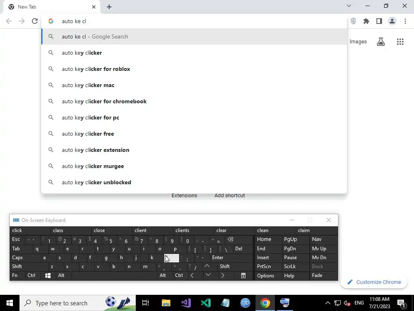This screenshot has height=311, width=414.
Task: Click the muted volume tray icon
Action: tap(346, 303)
